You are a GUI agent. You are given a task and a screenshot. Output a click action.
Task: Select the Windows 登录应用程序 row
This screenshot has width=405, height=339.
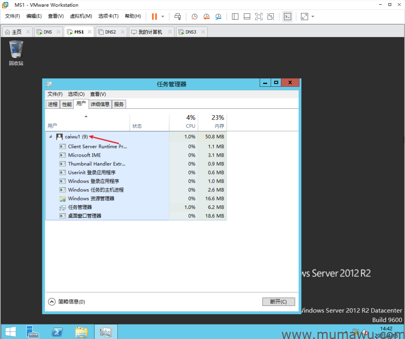[136, 181]
